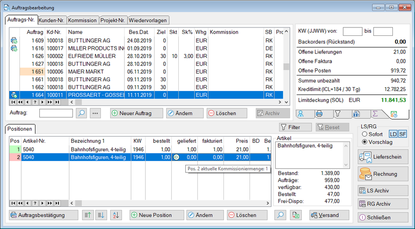This screenshot has height=229, width=415.
Task: Toggle the LD button in LS/RG group
Action: point(393,134)
